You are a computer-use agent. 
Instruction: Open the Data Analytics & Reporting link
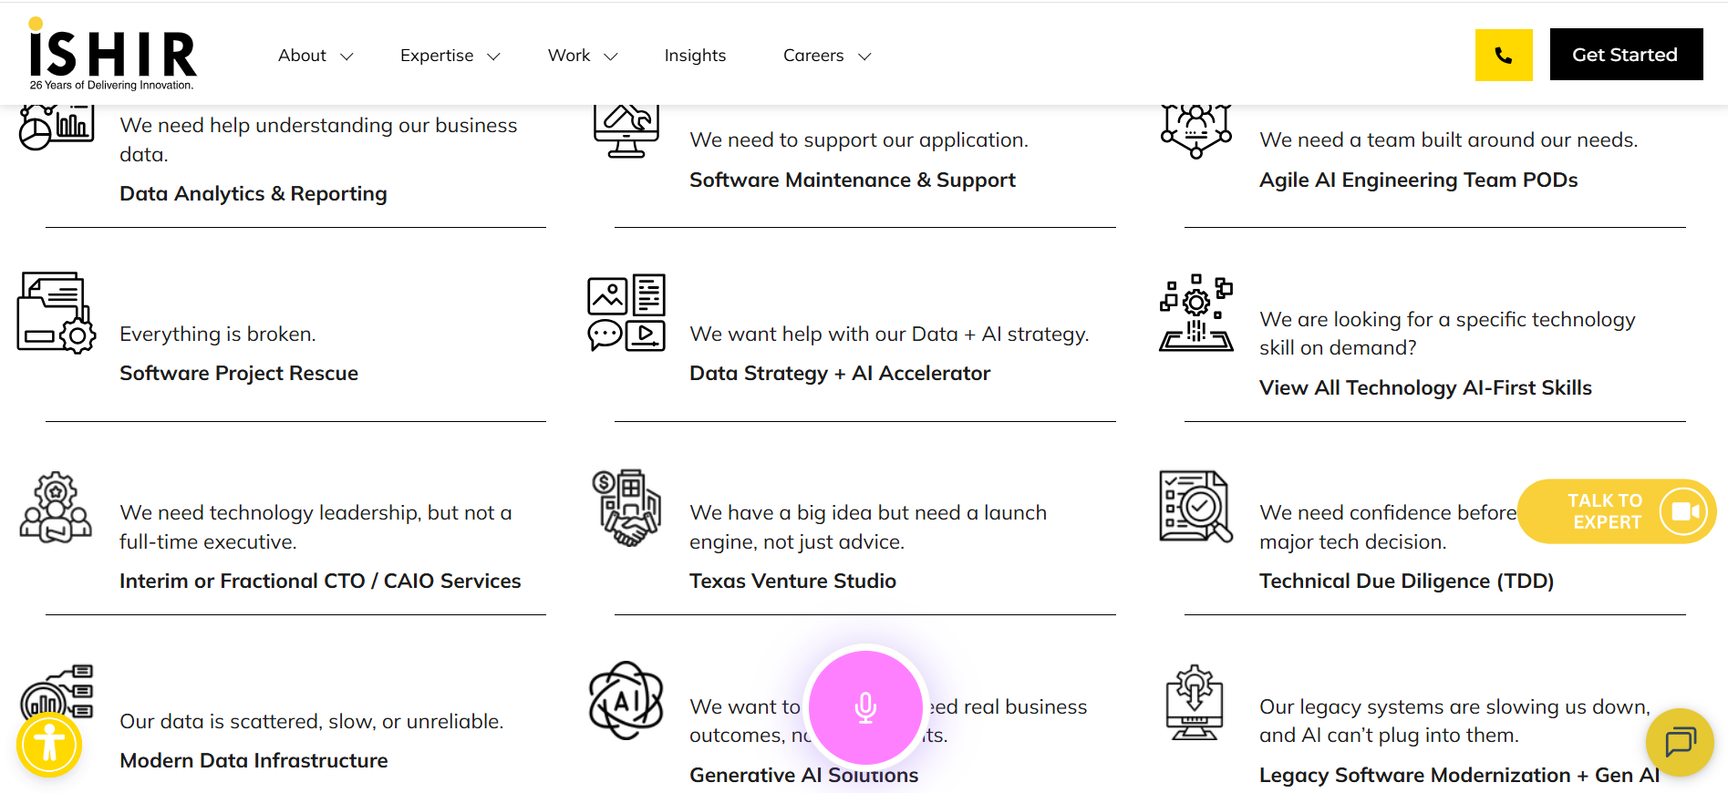pos(254,193)
